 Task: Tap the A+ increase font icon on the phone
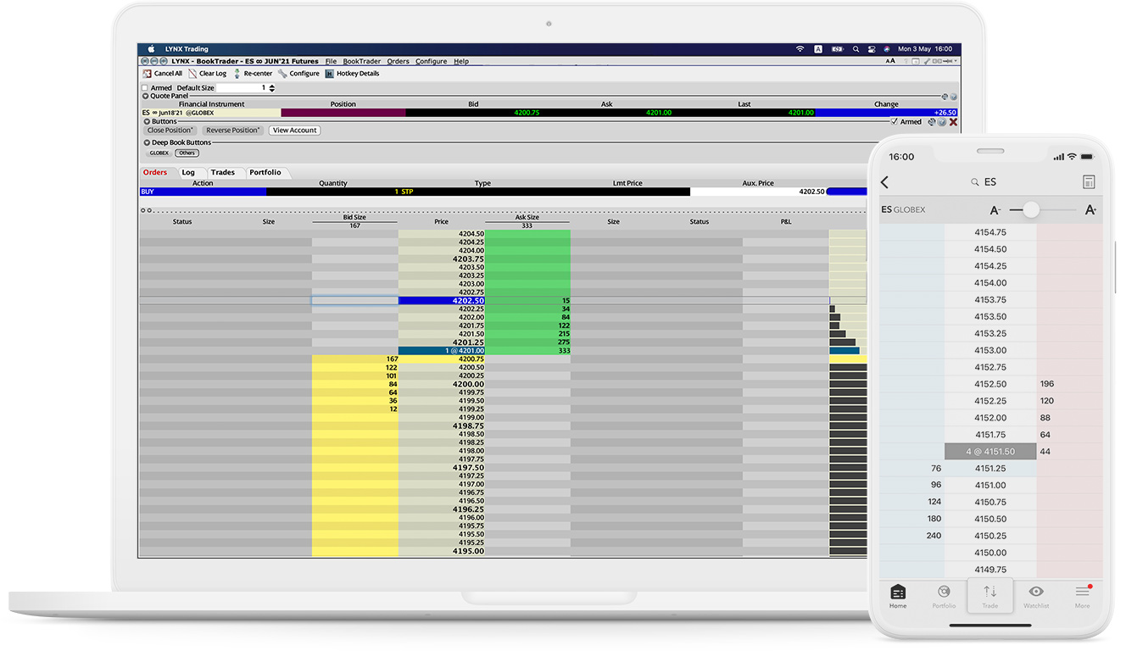coord(1090,209)
